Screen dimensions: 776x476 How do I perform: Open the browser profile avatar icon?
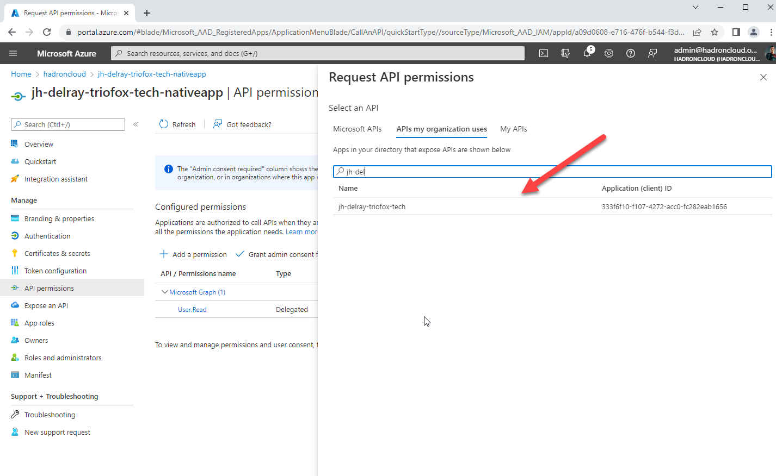tap(754, 32)
